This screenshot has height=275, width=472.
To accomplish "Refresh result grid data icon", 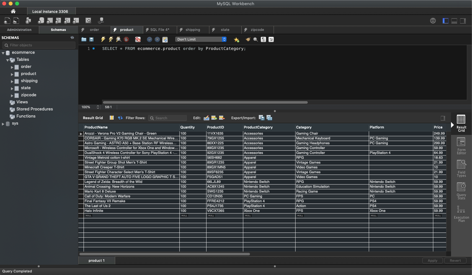I will [120, 118].
